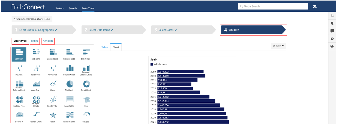Pick the Stacked Bars chart icon
This screenshot has height=125, width=337.
(52, 52)
